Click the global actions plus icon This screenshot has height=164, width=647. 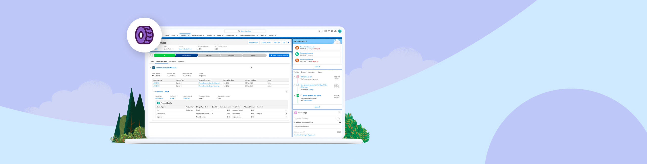click(x=326, y=31)
